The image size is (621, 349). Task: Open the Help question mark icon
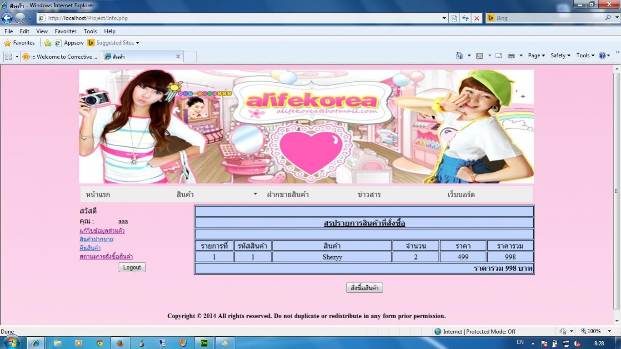603,55
